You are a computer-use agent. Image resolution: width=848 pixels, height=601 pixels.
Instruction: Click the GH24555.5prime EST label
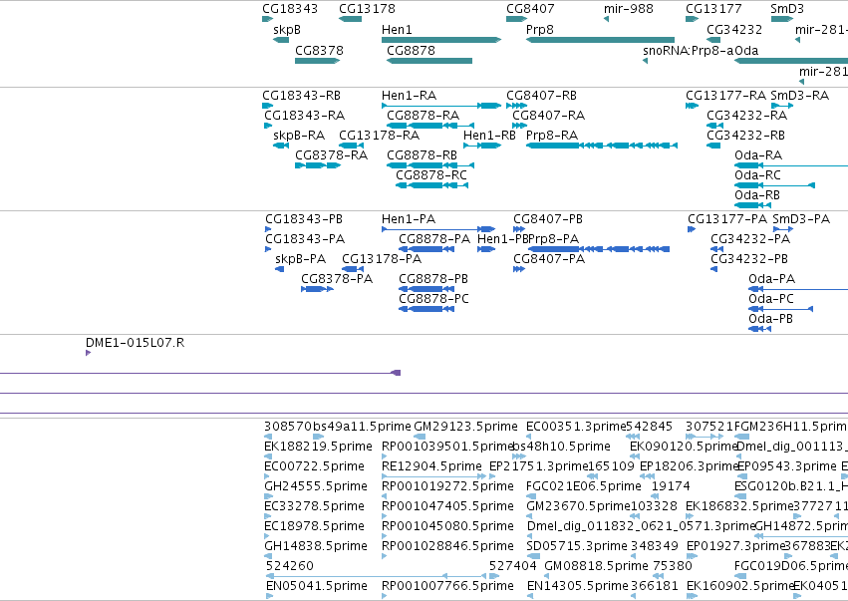pyautogui.click(x=316, y=487)
